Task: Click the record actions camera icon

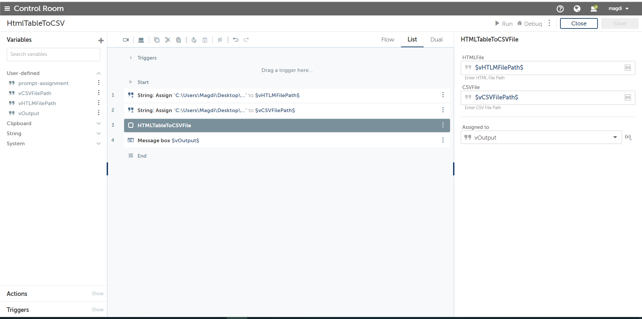Action: click(126, 40)
